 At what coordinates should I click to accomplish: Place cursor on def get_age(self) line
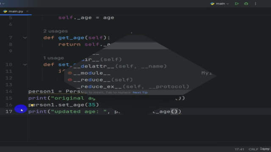tap(77, 38)
